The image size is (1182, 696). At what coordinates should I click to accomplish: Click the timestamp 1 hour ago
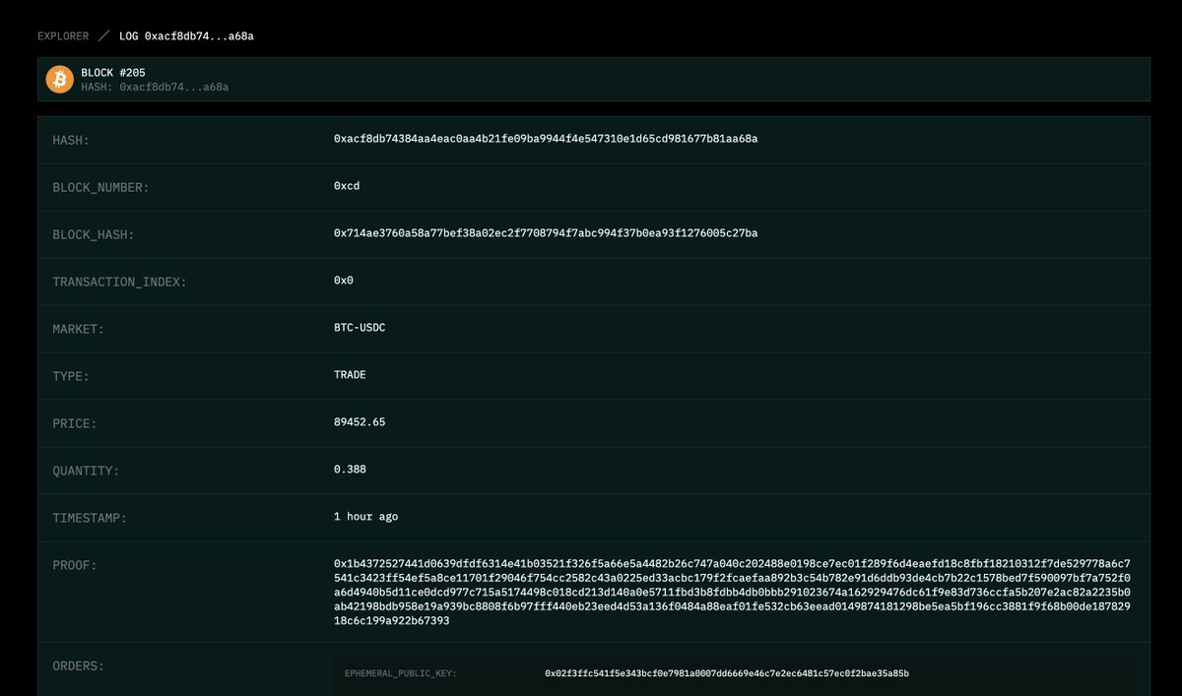tap(366, 517)
